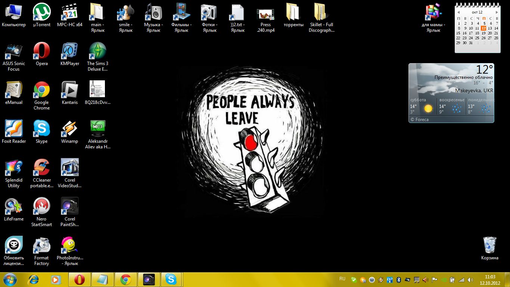
Task: Launch Corel VideoStudio
Action: (x=70, y=173)
